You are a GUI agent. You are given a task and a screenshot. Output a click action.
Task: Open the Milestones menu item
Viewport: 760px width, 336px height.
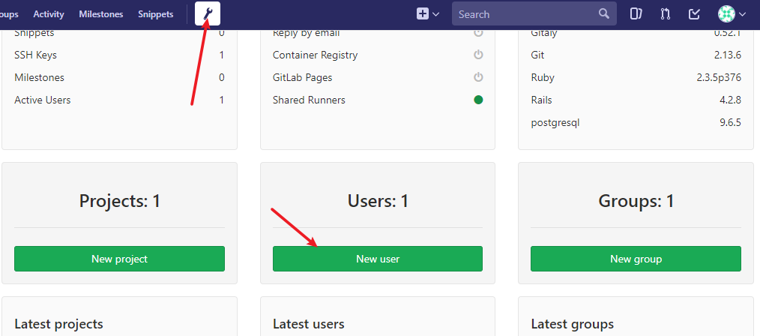tap(101, 14)
